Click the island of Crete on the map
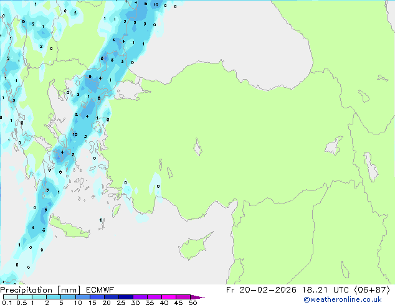Screen dimensions: 395x305 68,227
